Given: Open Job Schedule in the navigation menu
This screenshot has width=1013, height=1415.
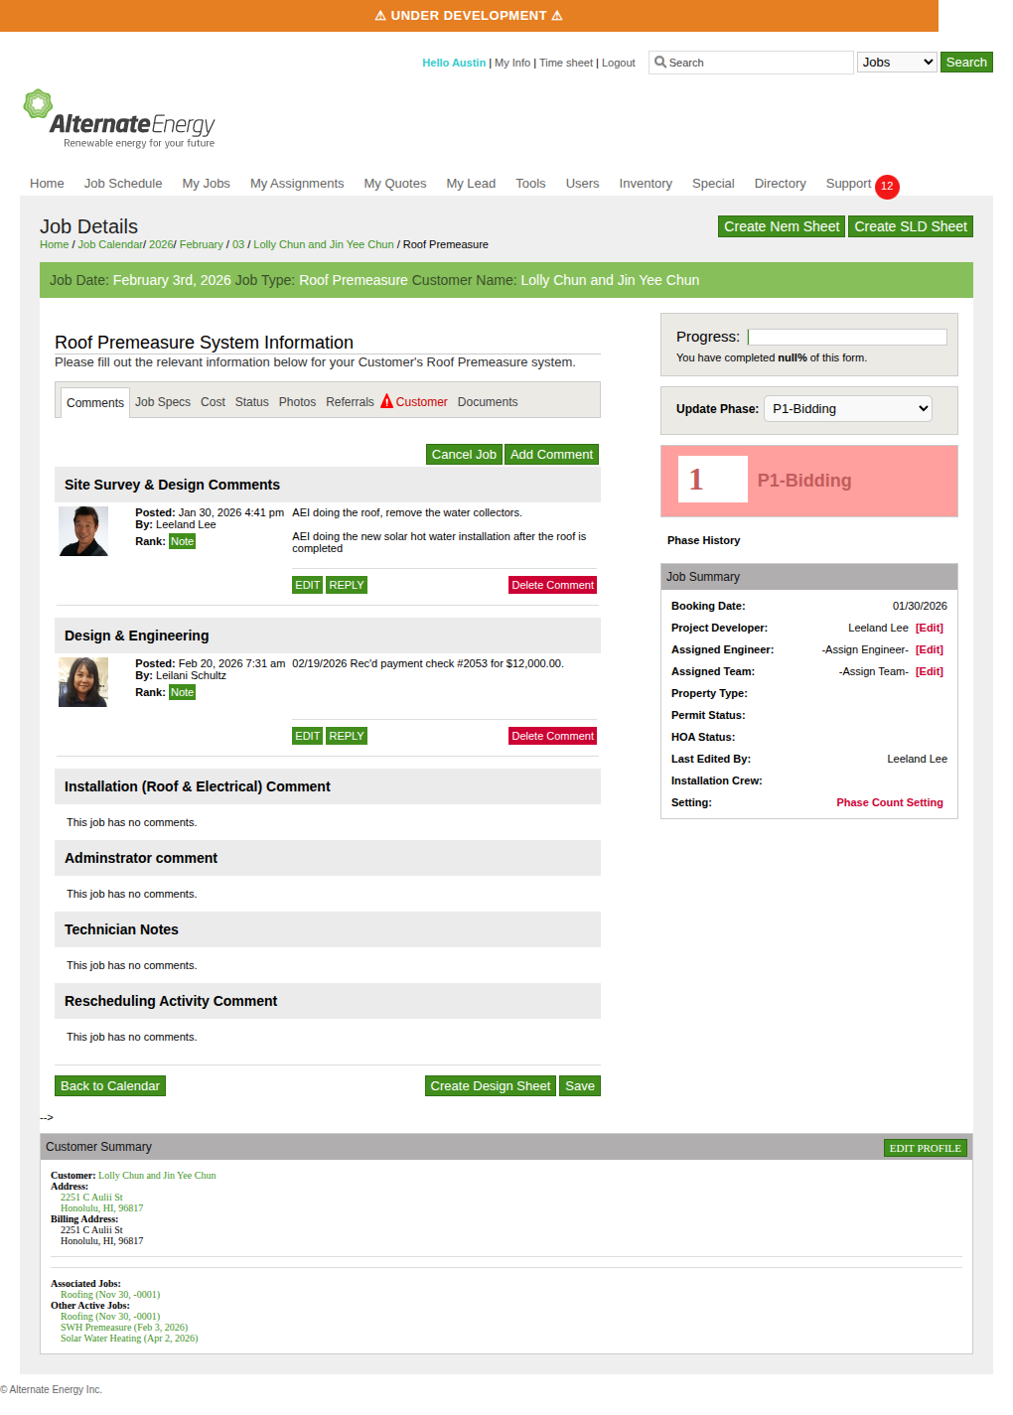Looking at the screenshot, I should [x=123, y=184].
